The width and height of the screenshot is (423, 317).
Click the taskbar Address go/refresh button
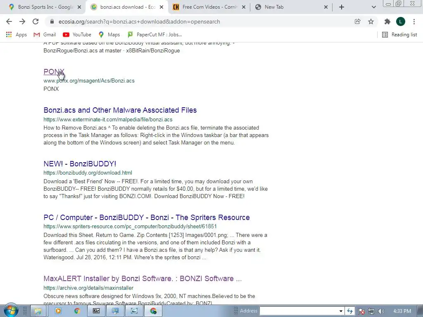(x=349, y=311)
